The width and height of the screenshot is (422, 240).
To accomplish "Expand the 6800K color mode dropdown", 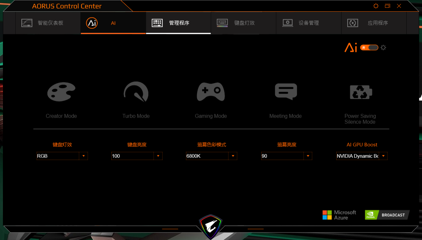I will (233, 156).
